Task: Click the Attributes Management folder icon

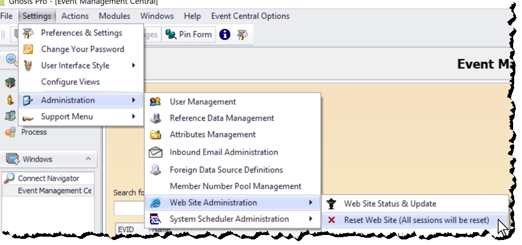Action: coord(155,135)
